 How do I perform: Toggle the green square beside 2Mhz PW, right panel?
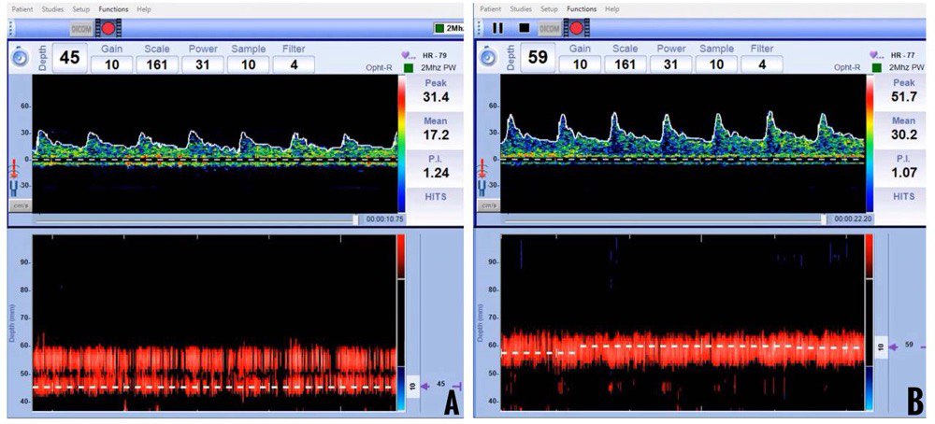(x=877, y=67)
